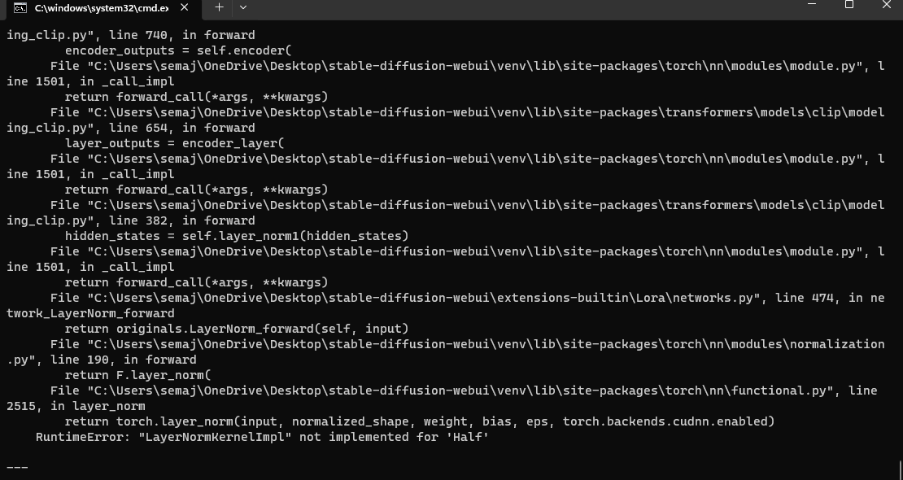Click the vertical scrollbar at right edge

pyautogui.click(x=900, y=469)
